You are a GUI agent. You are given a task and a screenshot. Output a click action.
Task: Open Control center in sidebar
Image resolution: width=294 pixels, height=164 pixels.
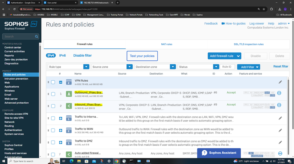(x=13, y=47)
